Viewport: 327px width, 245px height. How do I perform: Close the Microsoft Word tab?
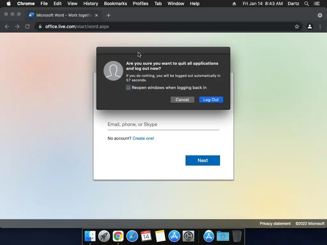point(96,15)
